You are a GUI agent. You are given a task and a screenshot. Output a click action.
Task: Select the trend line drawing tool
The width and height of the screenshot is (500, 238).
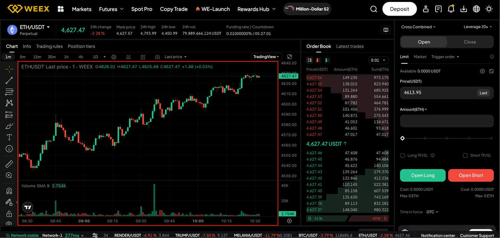click(x=9, y=81)
